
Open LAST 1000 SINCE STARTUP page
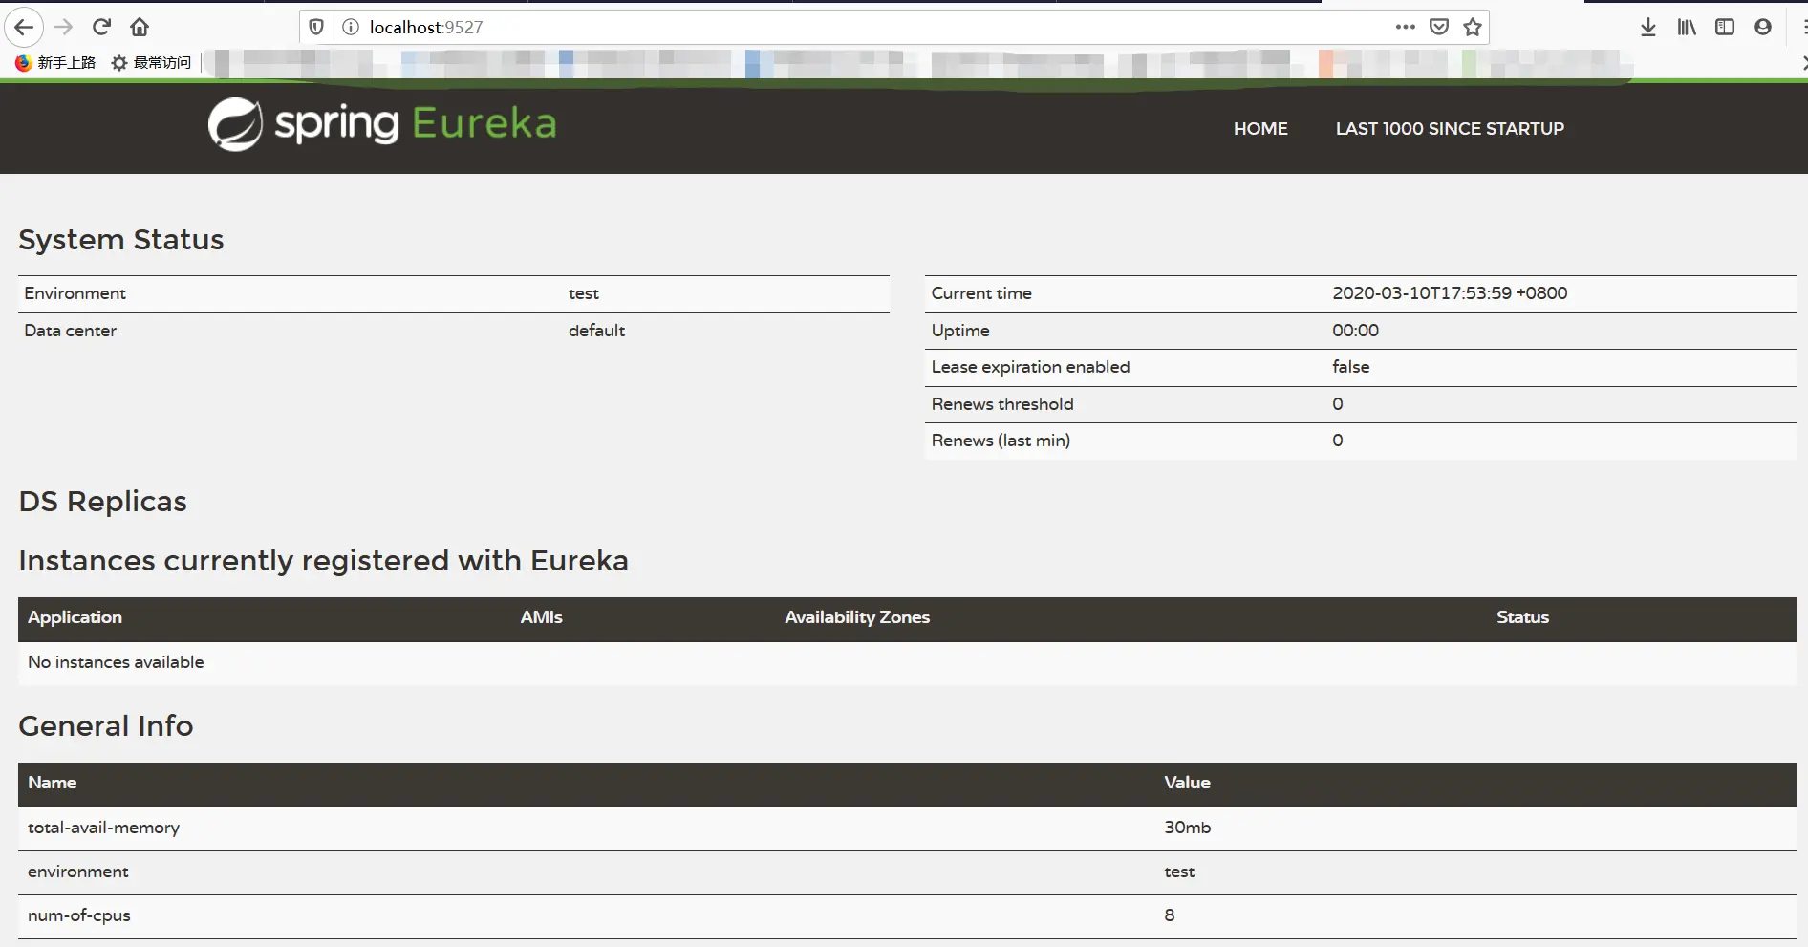click(1450, 128)
